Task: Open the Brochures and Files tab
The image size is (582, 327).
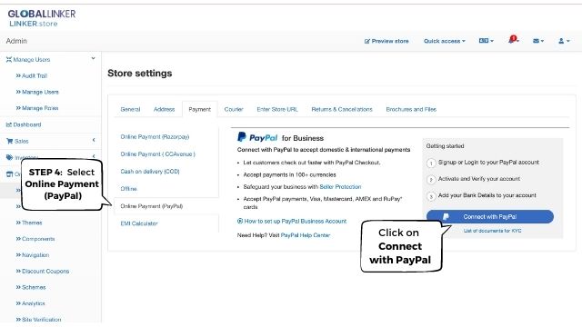Action: pyautogui.click(x=411, y=109)
